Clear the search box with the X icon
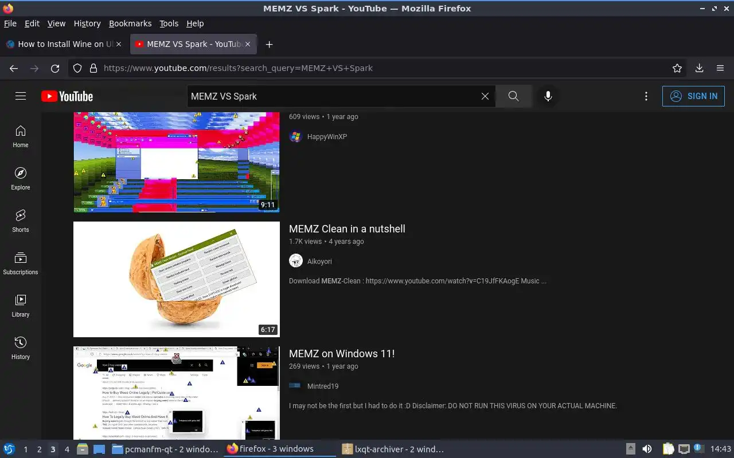734x458 pixels. (x=485, y=96)
